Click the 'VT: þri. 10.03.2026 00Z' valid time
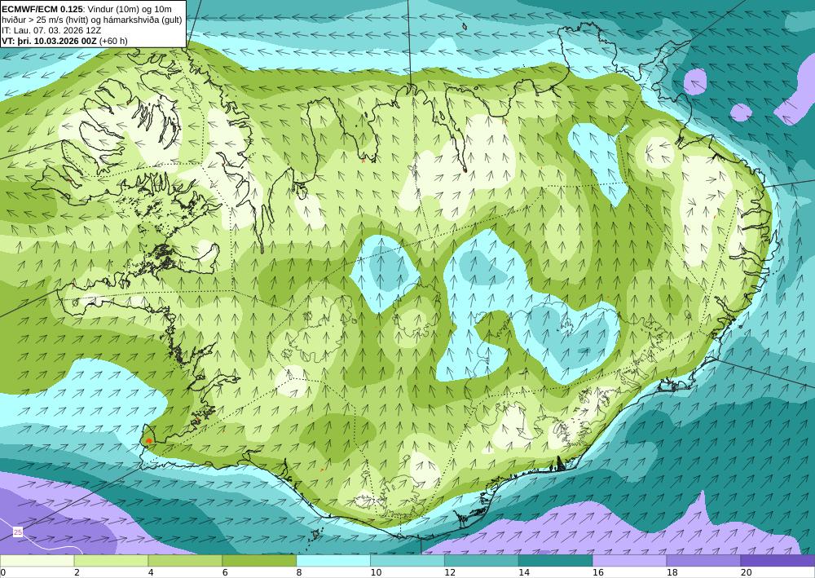The height and width of the screenshot is (578, 815). coord(50,41)
